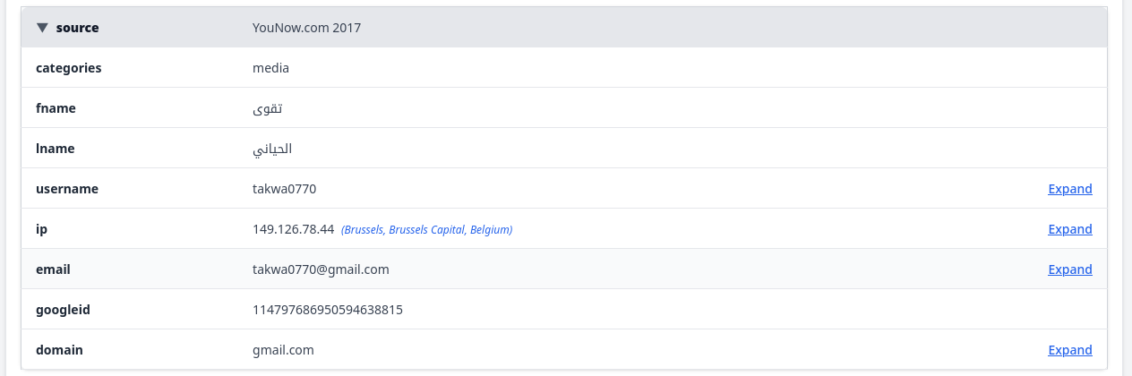Expand the email row
The height and width of the screenshot is (376, 1132).
coord(1070,269)
